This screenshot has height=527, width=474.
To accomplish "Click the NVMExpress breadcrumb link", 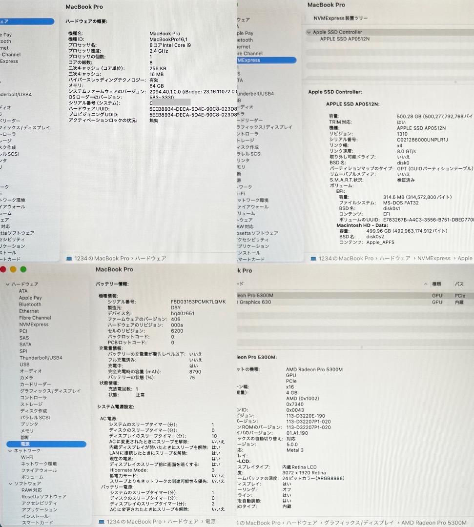I will click(x=434, y=258).
